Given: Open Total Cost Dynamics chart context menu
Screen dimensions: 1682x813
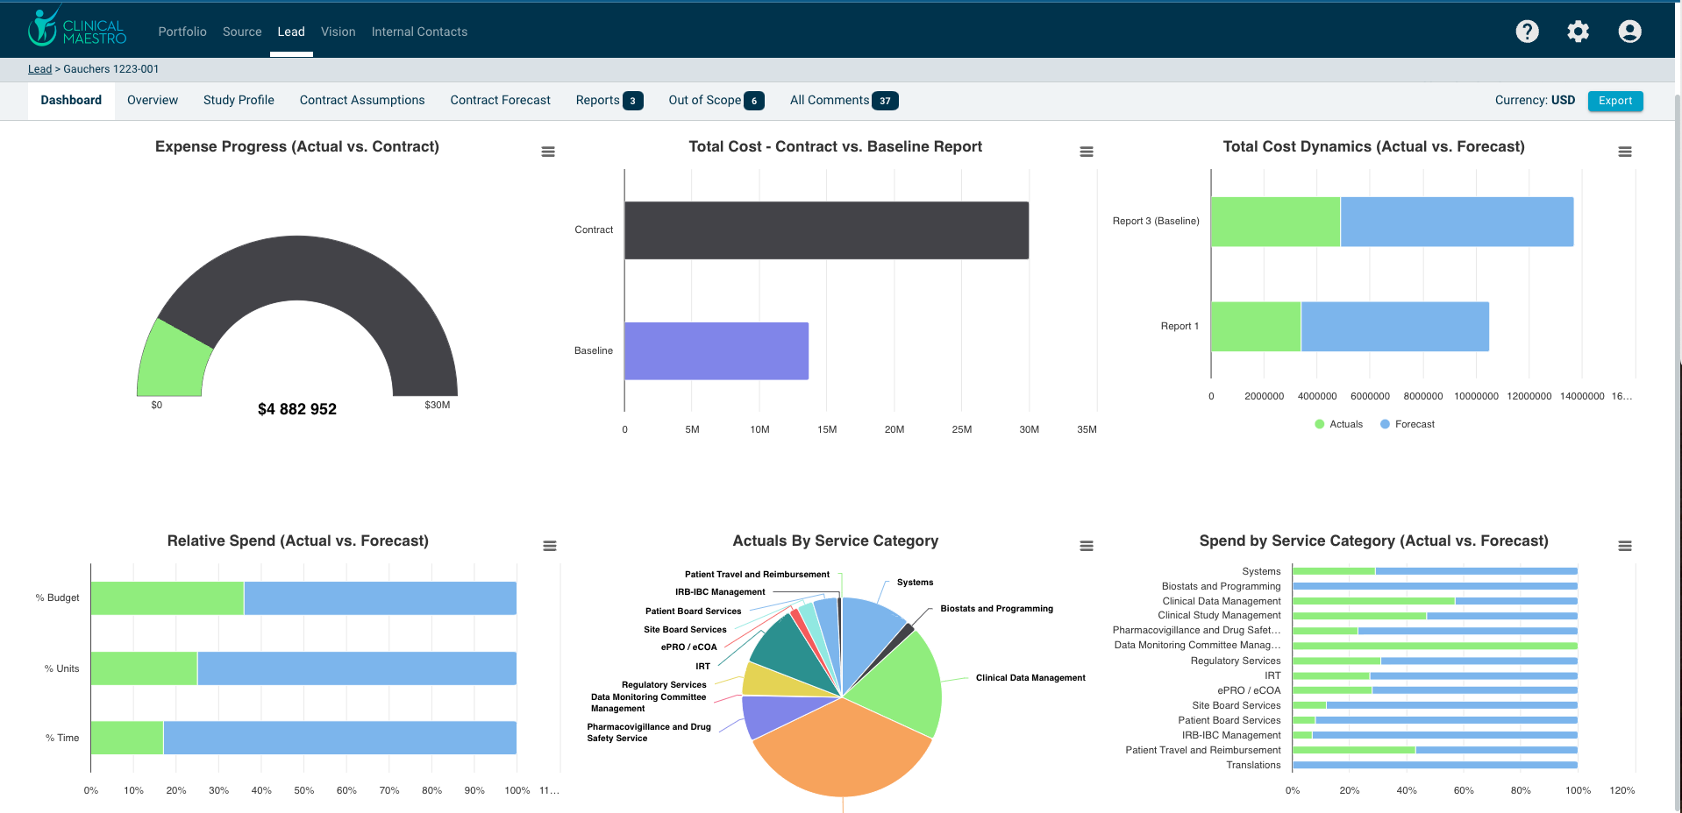Looking at the screenshot, I should point(1624,152).
